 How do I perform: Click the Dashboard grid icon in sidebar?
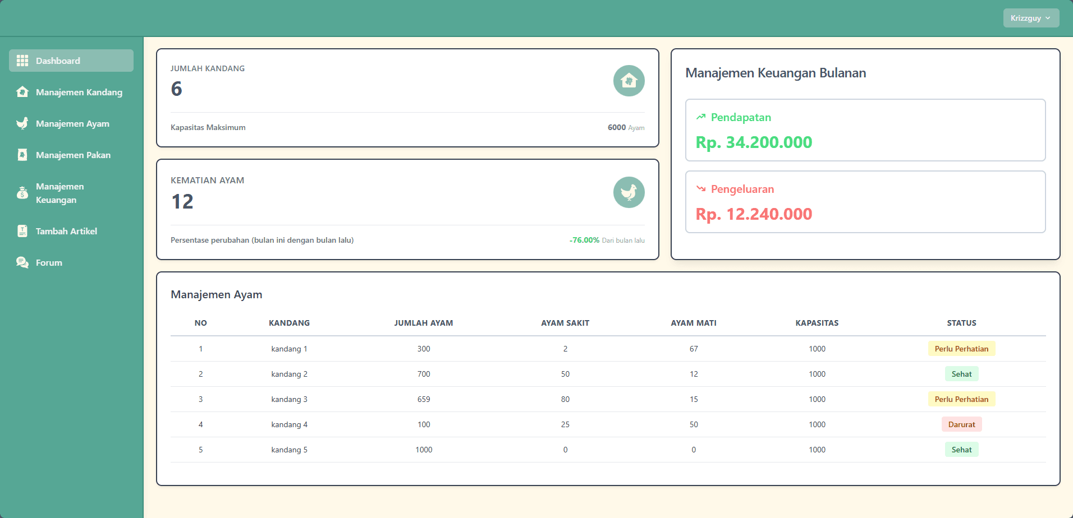(x=22, y=61)
